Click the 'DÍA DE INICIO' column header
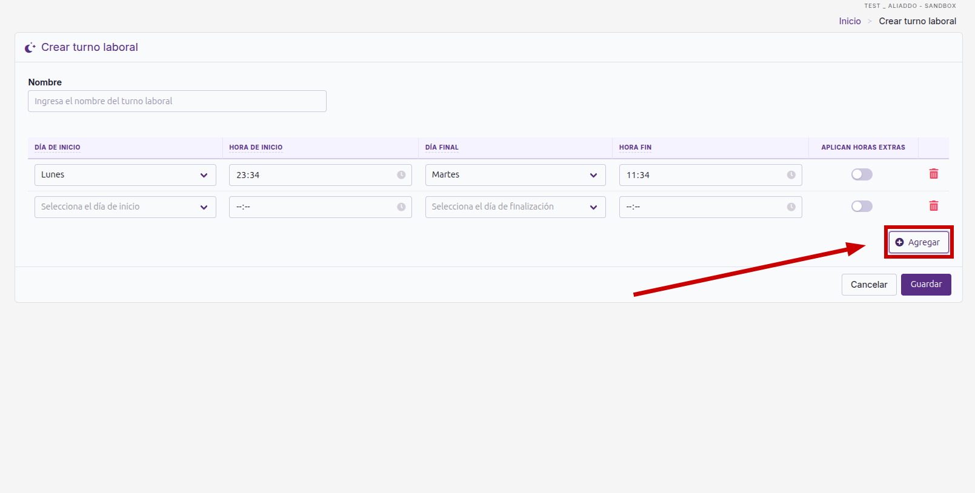Screen dimensions: 975x493 pyautogui.click(x=58, y=147)
